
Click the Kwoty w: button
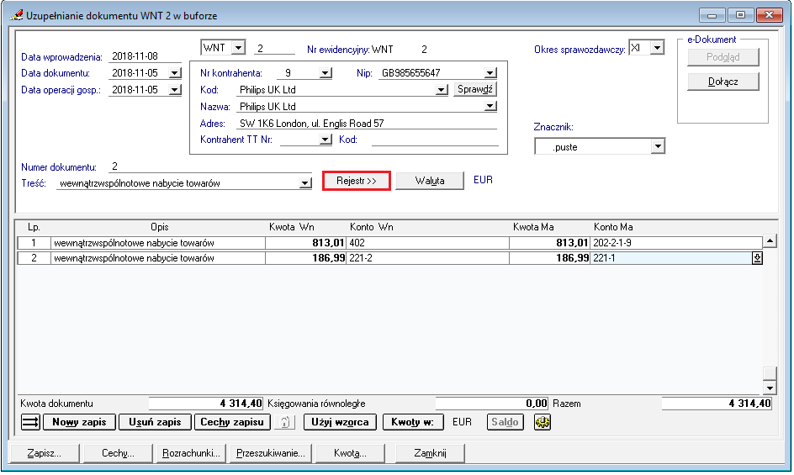pyautogui.click(x=413, y=422)
